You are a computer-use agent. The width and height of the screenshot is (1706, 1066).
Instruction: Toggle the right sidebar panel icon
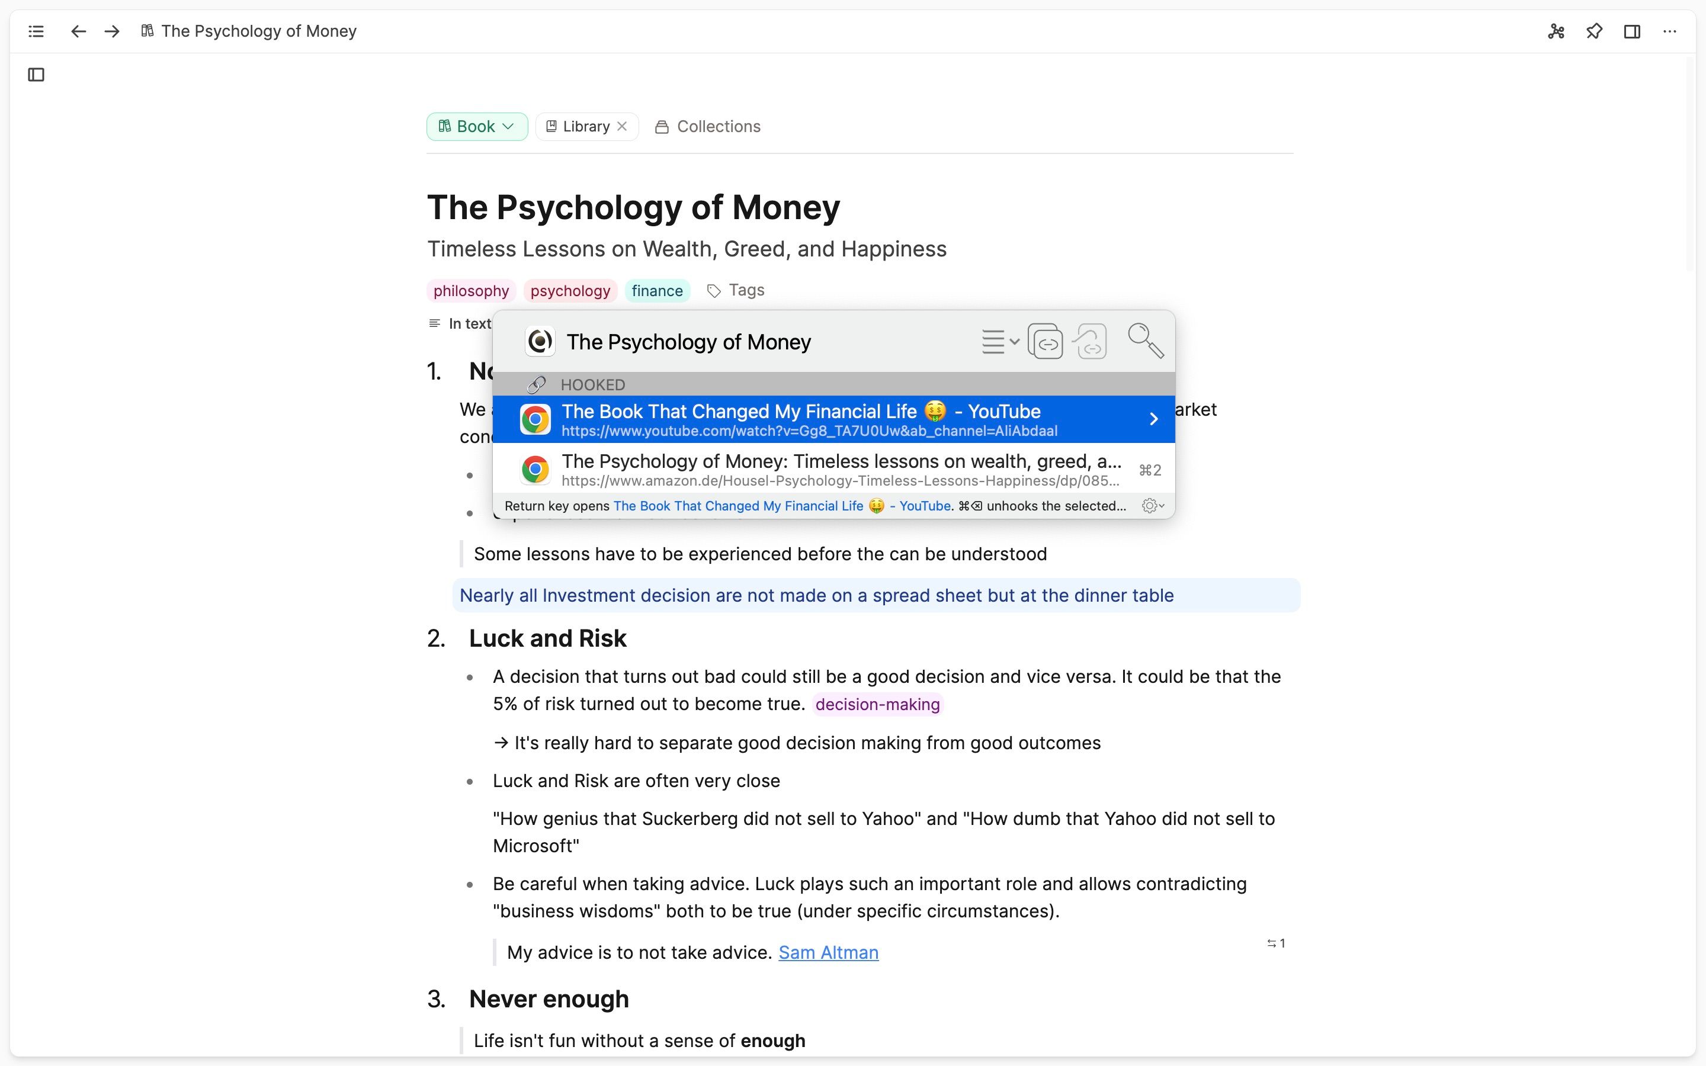(1631, 31)
